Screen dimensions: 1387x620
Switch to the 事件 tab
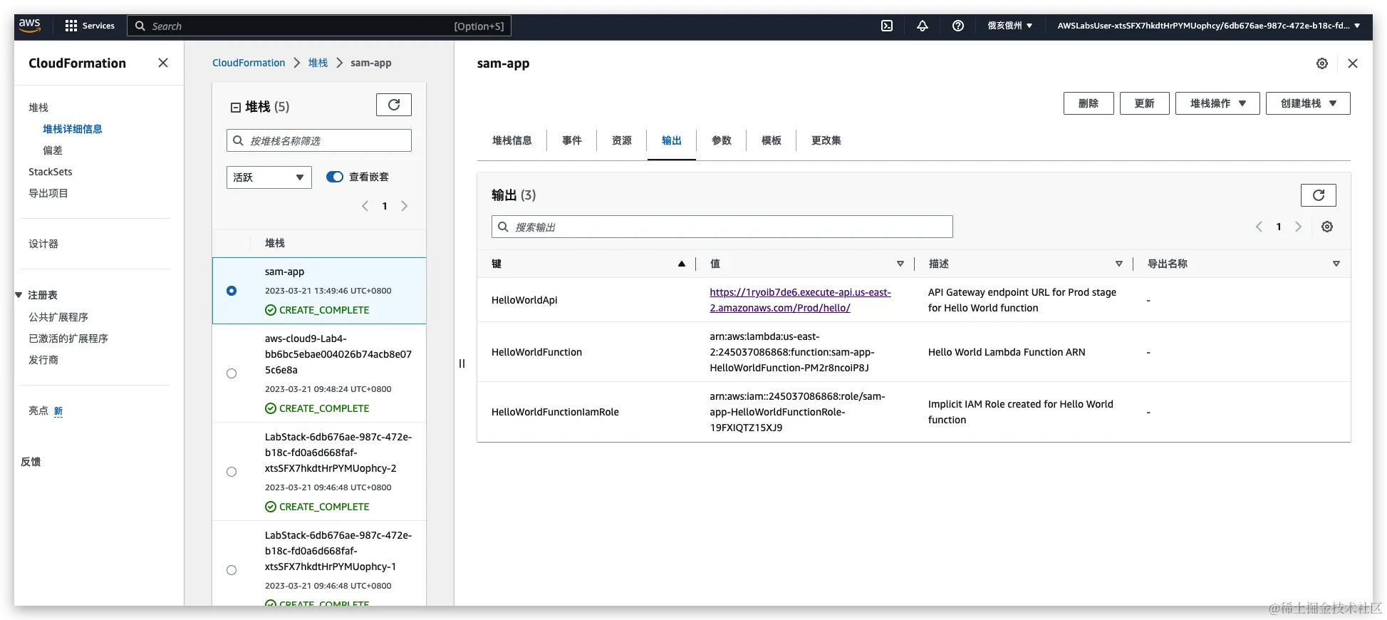click(x=572, y=140)
